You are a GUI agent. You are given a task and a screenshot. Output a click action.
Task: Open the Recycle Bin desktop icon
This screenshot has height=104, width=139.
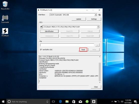click(x=5, y=5)
